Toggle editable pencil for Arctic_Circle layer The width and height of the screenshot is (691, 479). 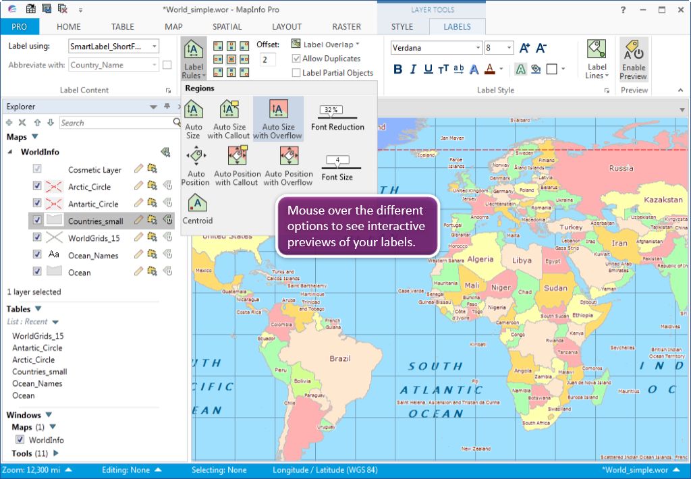tap(138, 186)
